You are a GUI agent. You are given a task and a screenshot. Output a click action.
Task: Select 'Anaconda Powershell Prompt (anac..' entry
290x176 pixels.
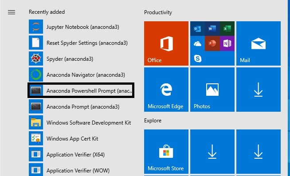(81, 90)
